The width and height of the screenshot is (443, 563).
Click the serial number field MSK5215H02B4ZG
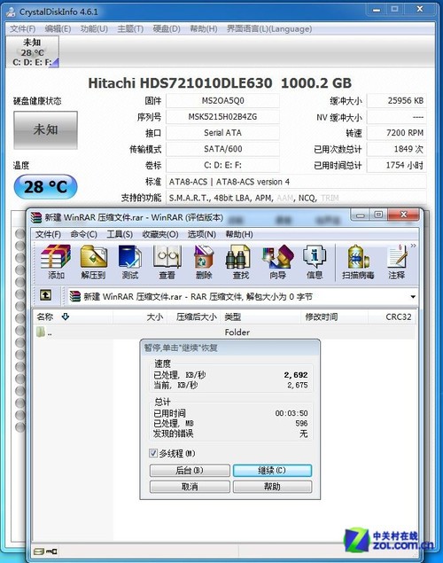[x=222, y=117]
